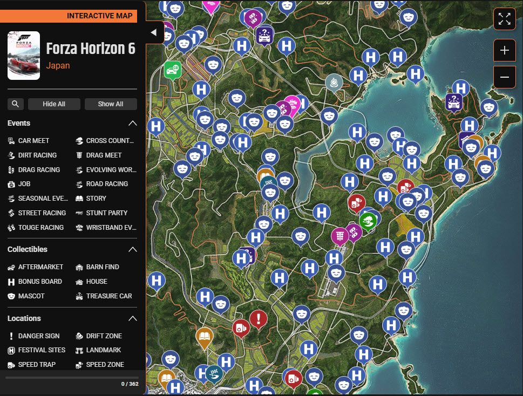Collapse the Collectibles section

tap(132, 249)
